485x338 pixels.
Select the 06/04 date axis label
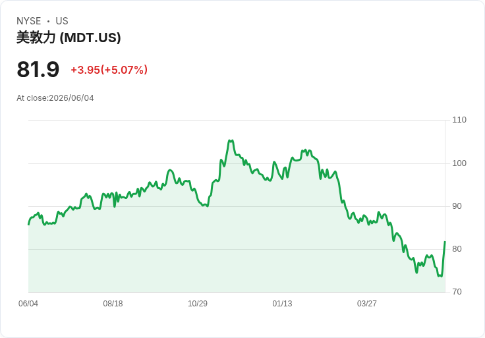coord(28,304)
